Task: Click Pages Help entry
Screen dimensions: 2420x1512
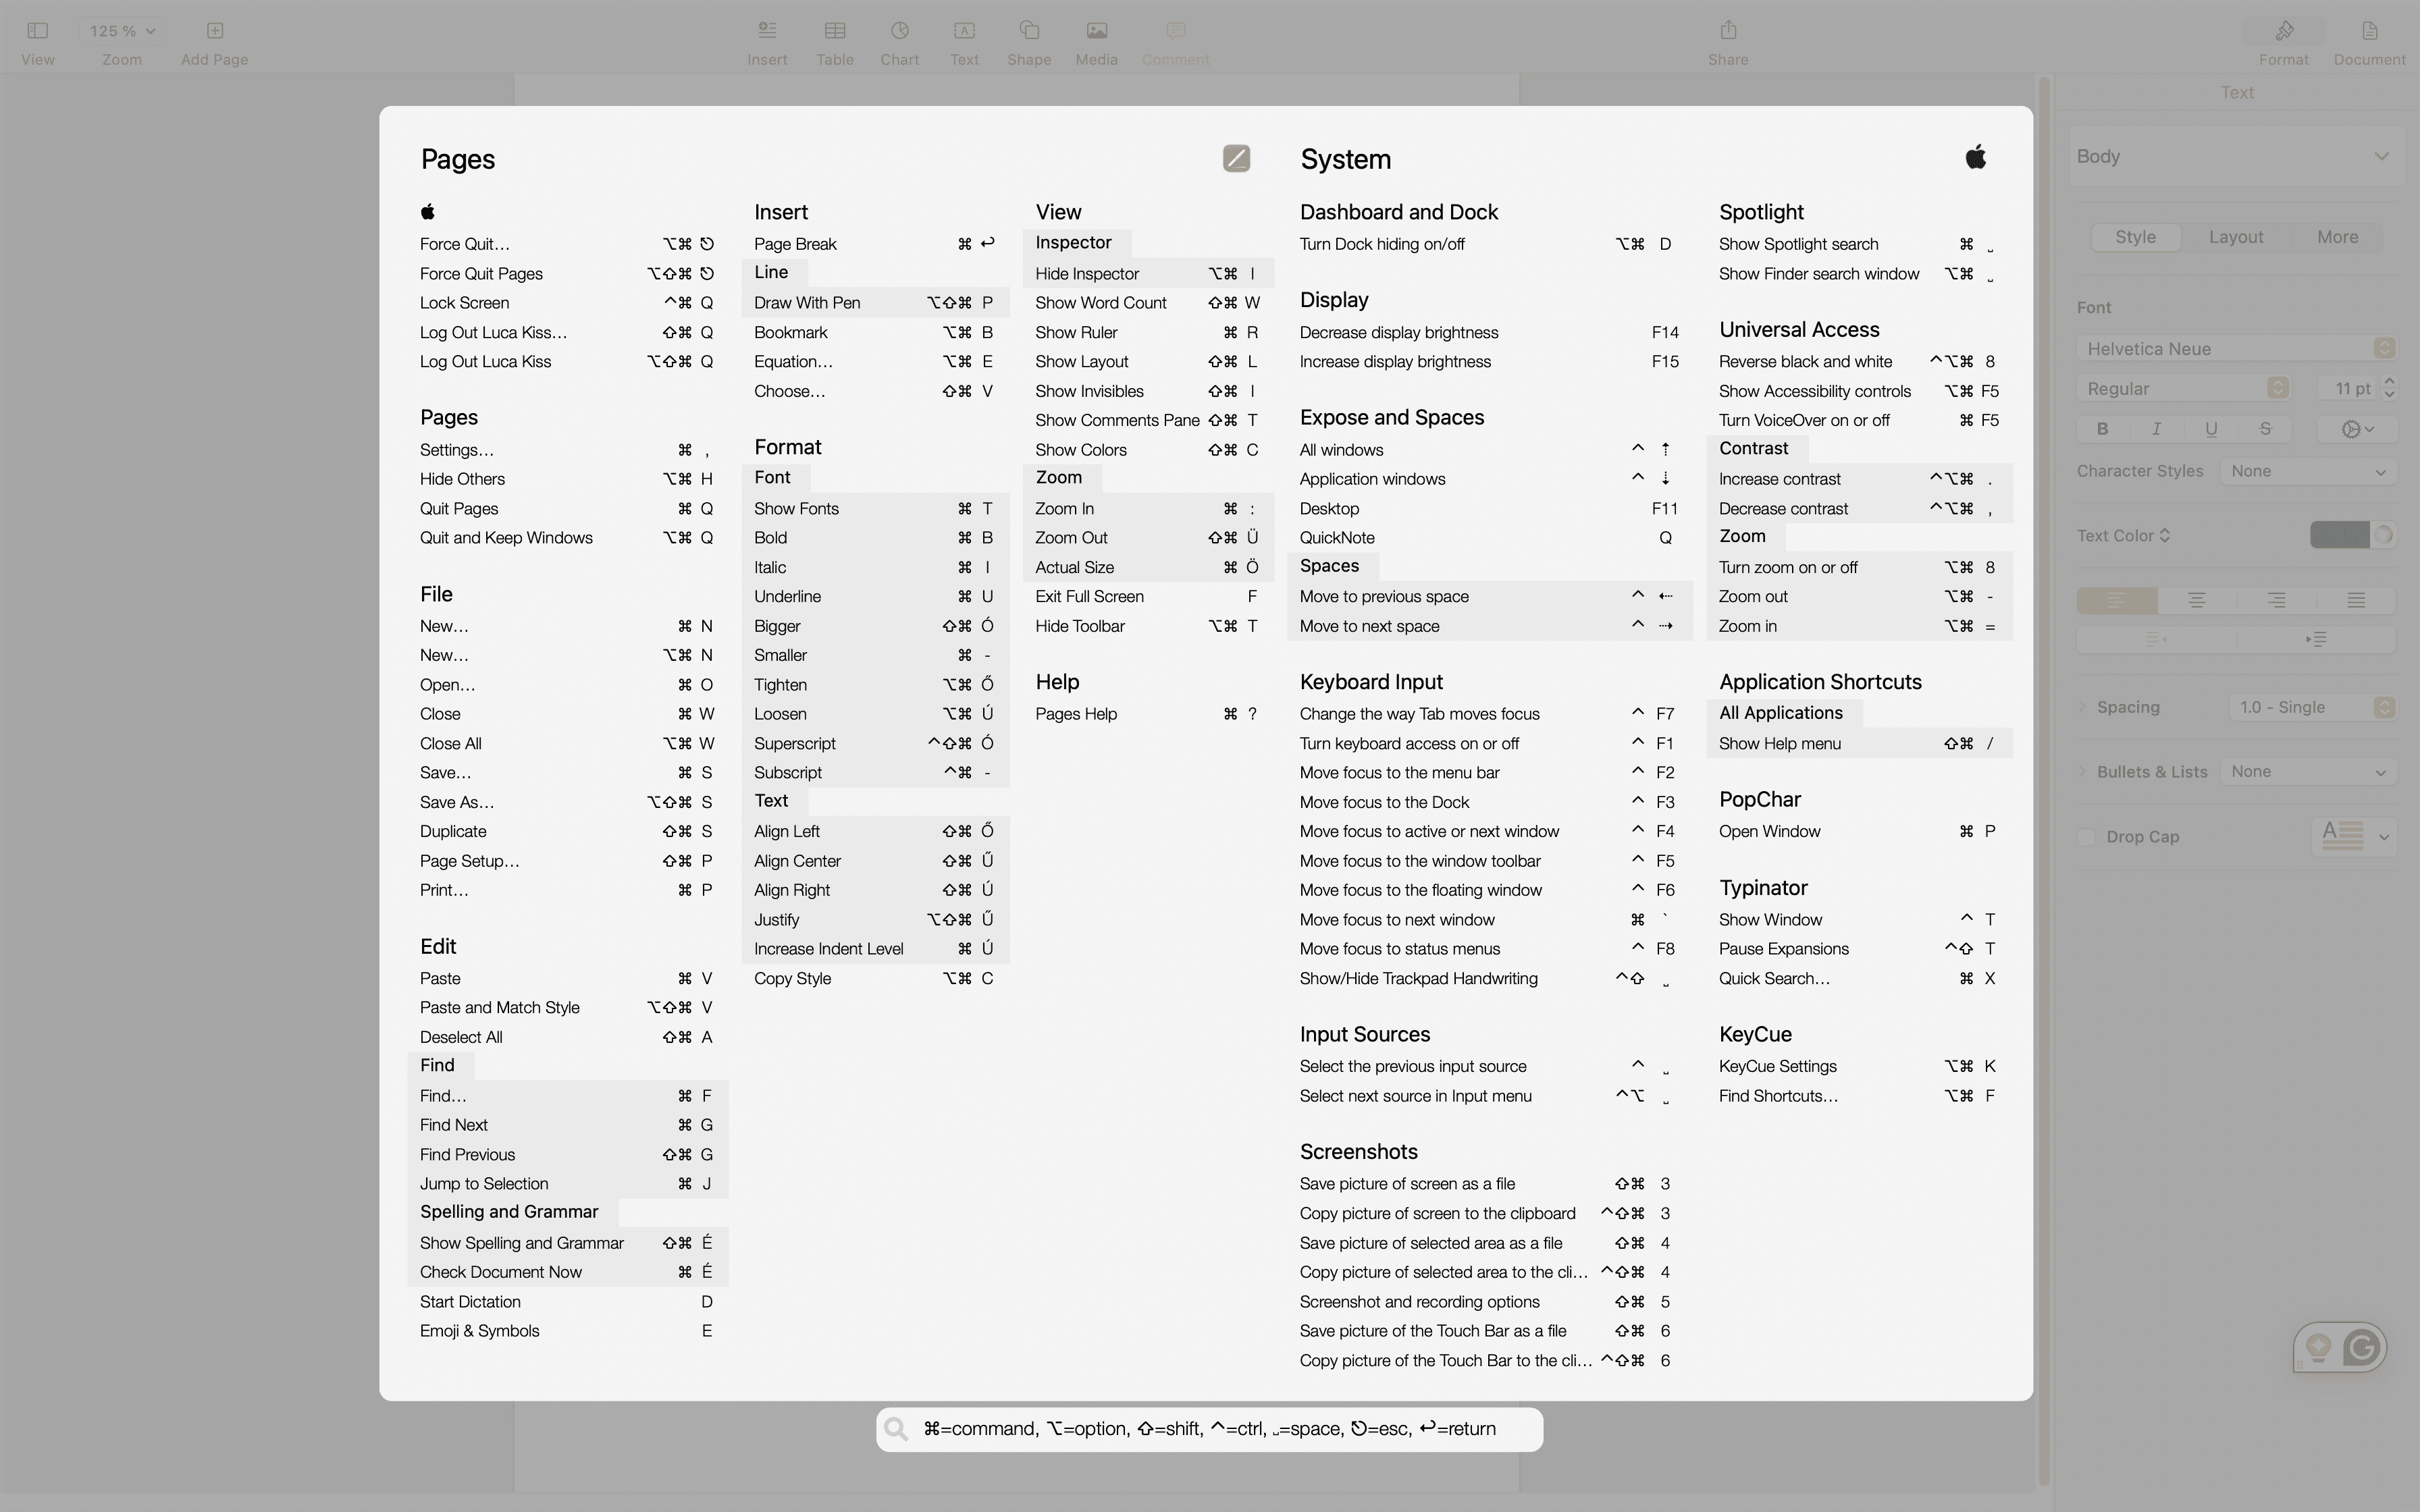Action: tap(1148, 714)
